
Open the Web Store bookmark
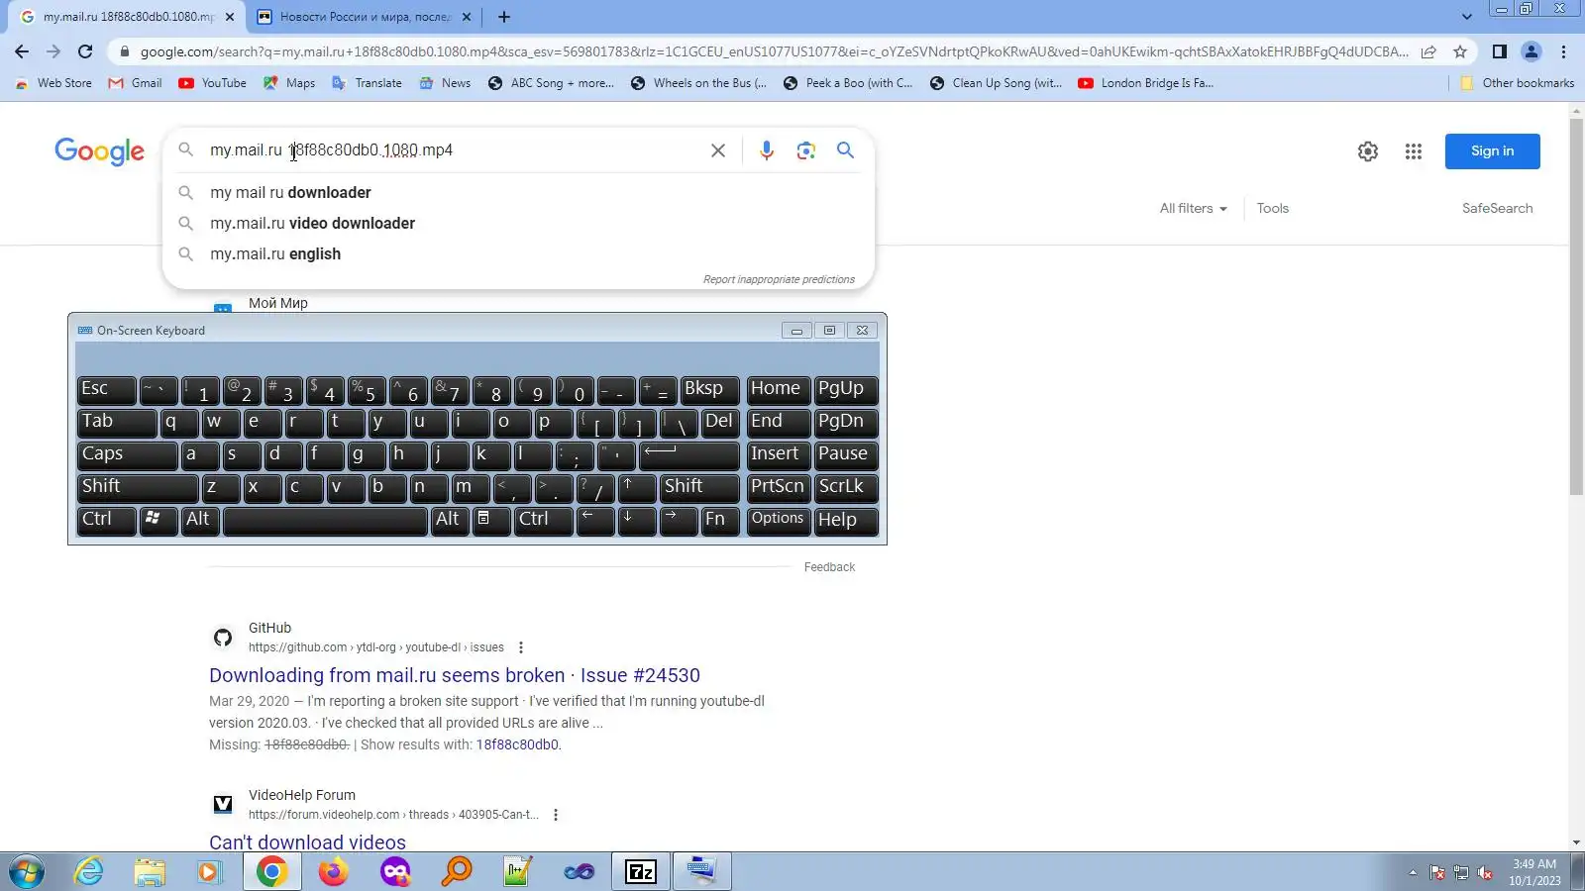click(x=54, y=83)
